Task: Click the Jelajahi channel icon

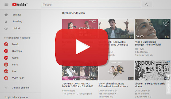Action: click(6, 88)
